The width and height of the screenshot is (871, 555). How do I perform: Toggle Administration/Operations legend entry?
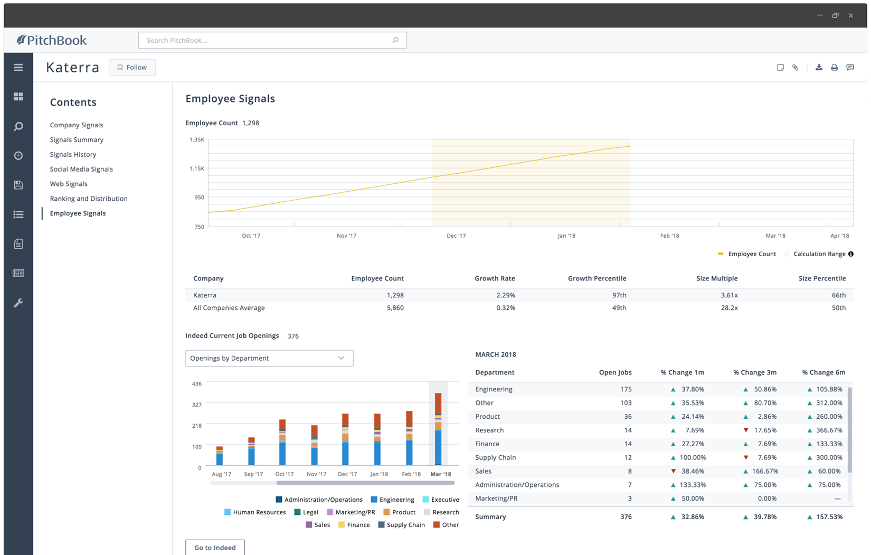click(x=319, y=500)
